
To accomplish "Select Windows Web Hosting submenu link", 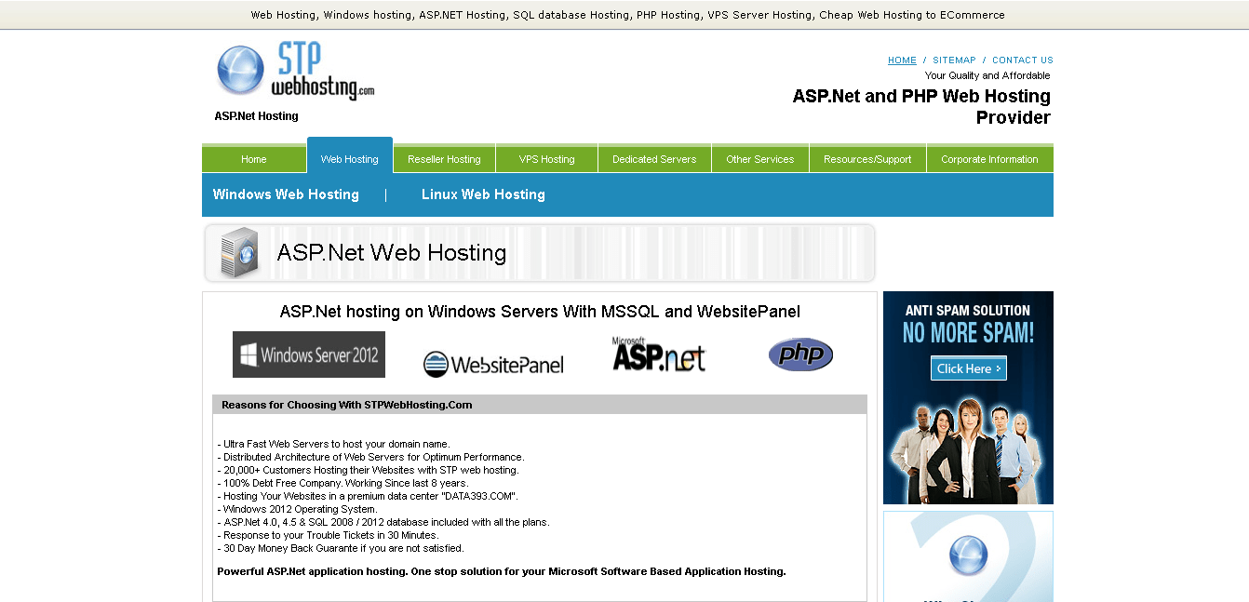I will click(286, 194).
